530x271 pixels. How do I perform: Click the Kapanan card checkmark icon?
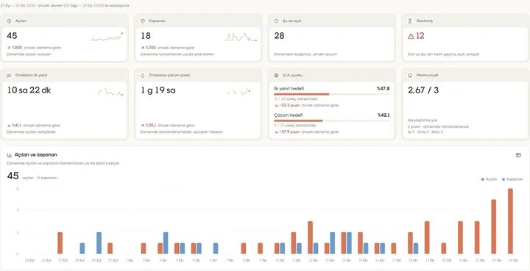pos(143,21)
